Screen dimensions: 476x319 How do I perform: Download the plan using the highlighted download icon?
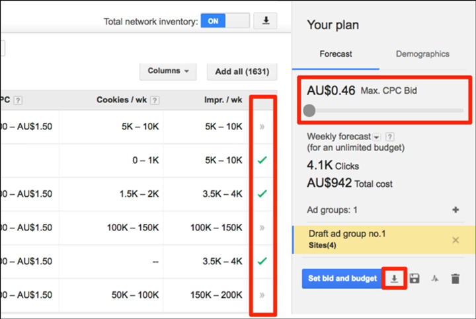pos(394,279)
